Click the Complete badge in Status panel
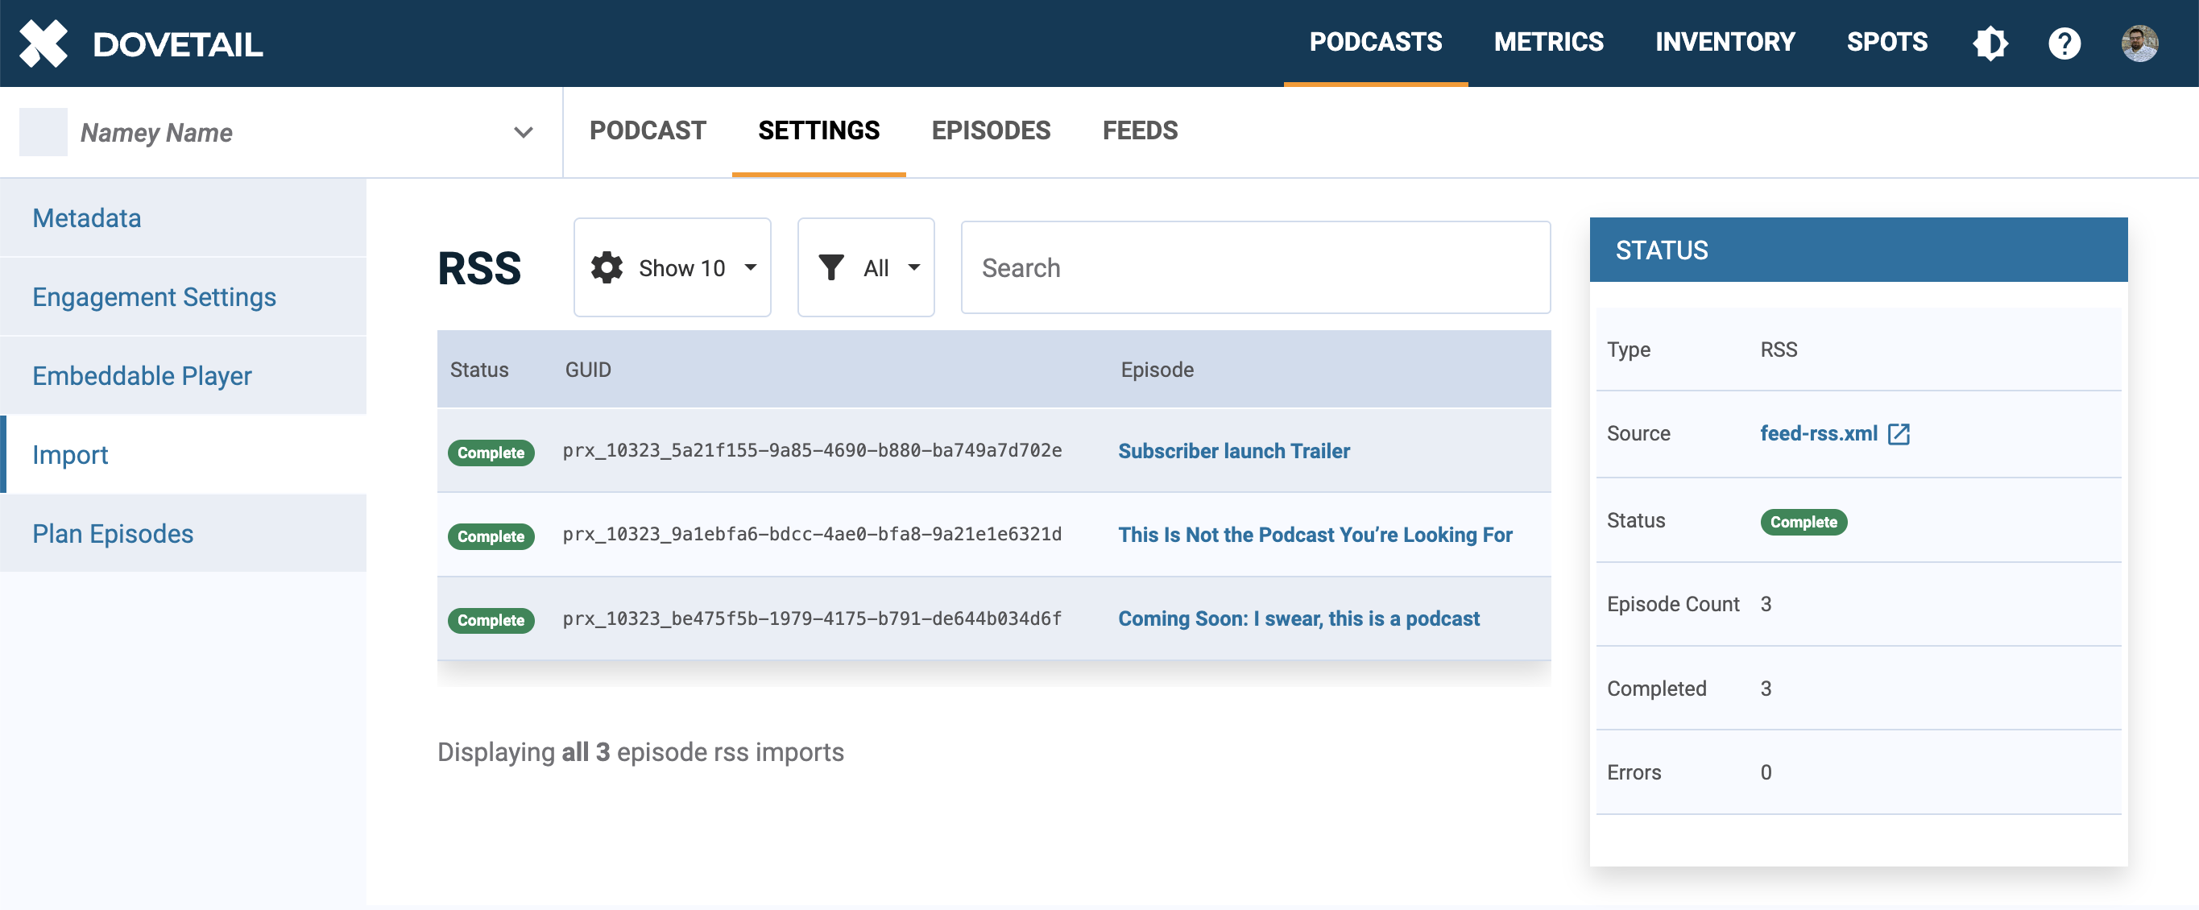 1803,522
